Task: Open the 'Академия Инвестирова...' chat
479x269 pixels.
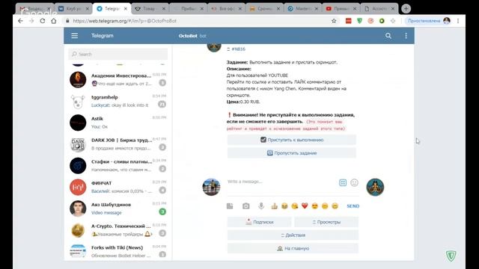Action: pos(118,80)
